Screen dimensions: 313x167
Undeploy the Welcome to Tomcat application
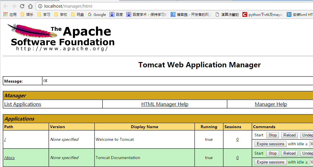tap(307, 135)
